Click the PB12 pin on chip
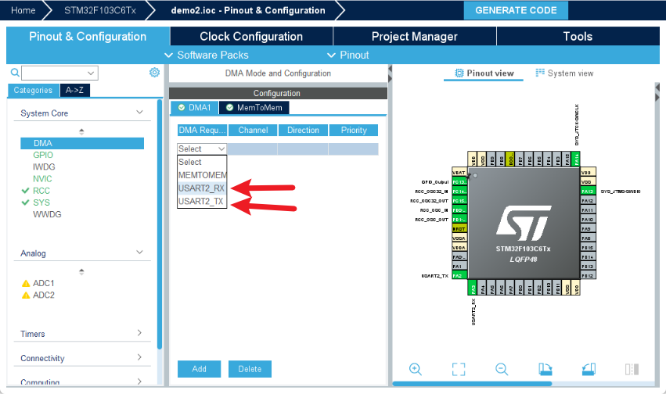The width and height of the screenshot is (666, 394). click(x=589, y=276)
